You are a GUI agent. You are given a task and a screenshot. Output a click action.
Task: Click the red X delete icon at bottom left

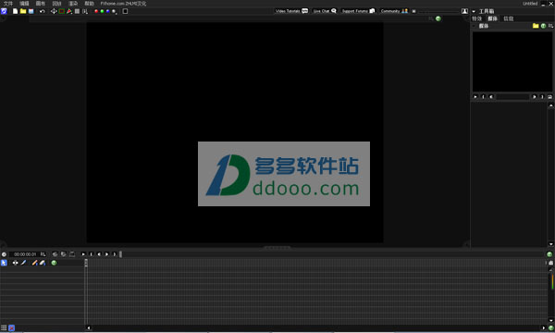coord(12,328)
